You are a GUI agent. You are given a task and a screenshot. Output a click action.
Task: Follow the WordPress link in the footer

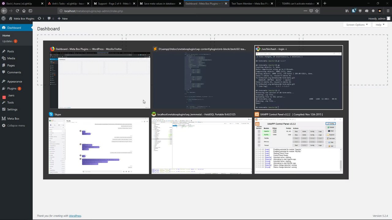point(75,216)
